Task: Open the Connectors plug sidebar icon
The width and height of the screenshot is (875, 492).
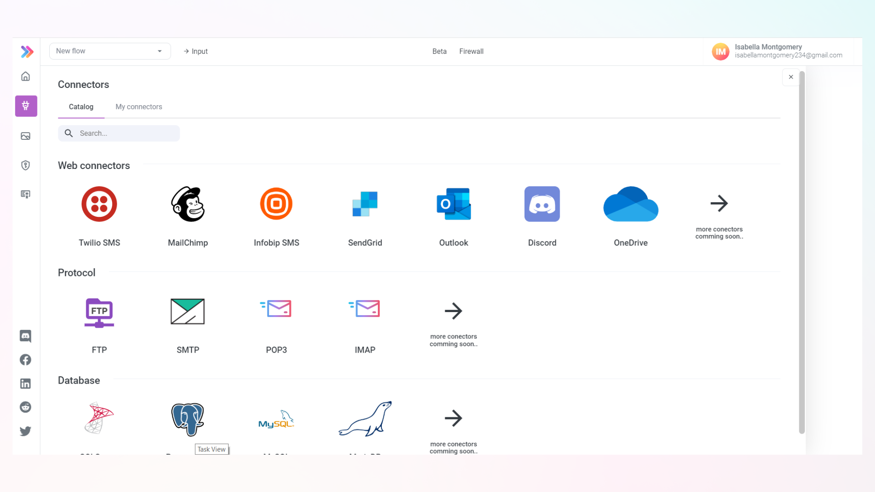Action: coord(26,106)
